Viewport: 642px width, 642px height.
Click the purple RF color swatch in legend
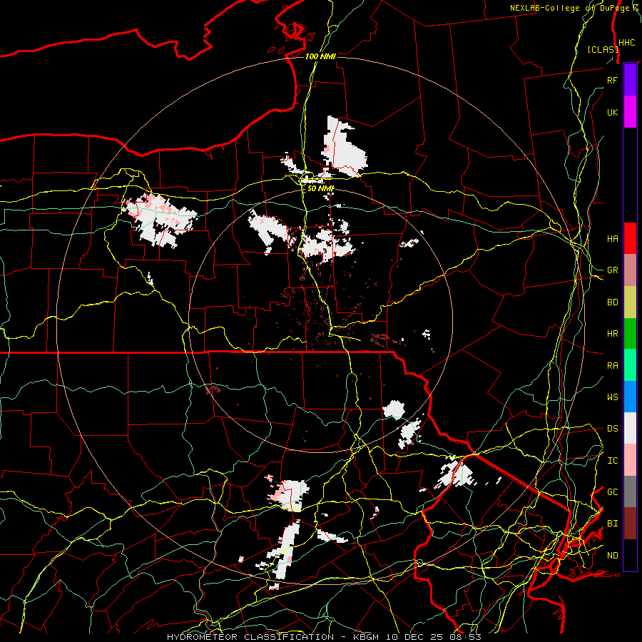tap(630, 80)
